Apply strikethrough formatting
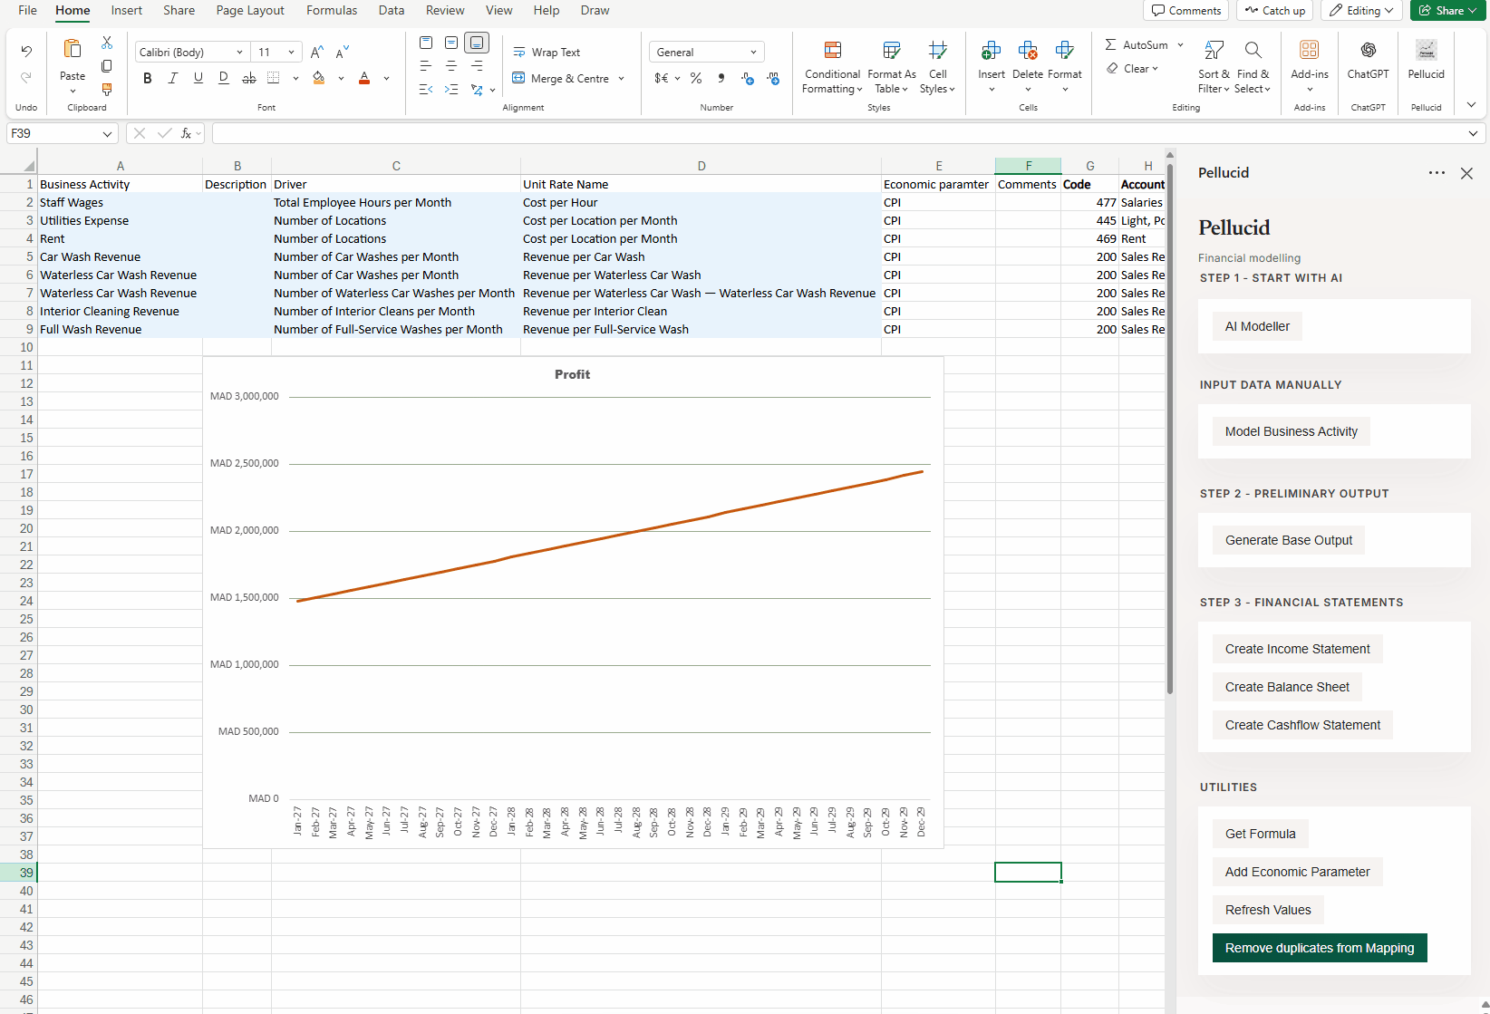 248,79
